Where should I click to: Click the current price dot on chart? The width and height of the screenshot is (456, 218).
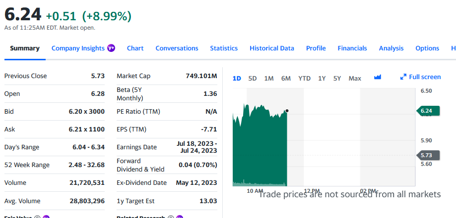coord(287,111)
